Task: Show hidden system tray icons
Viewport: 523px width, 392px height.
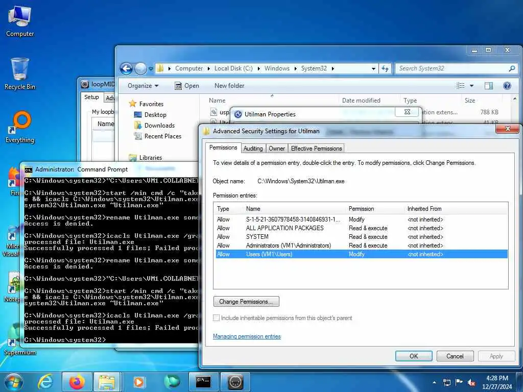Action: (434, 382)
